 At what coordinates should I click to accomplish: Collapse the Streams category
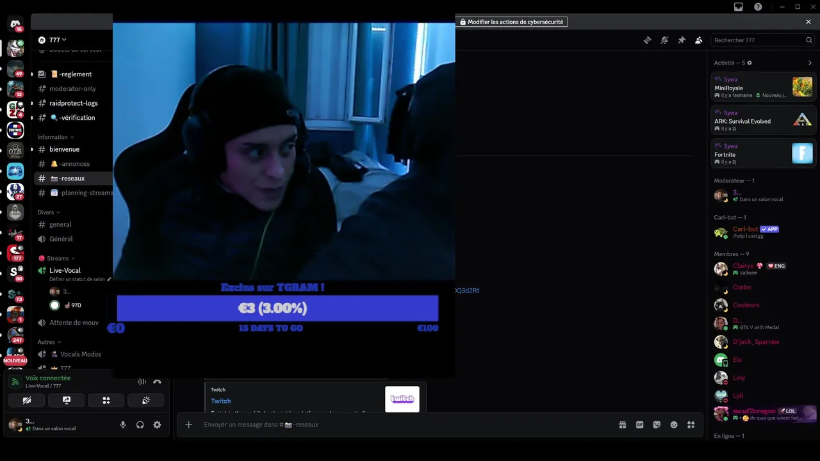[57, 258]
